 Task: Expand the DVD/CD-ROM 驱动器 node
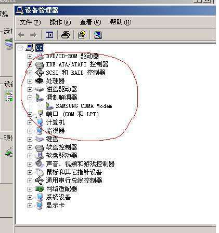[30, 56]
